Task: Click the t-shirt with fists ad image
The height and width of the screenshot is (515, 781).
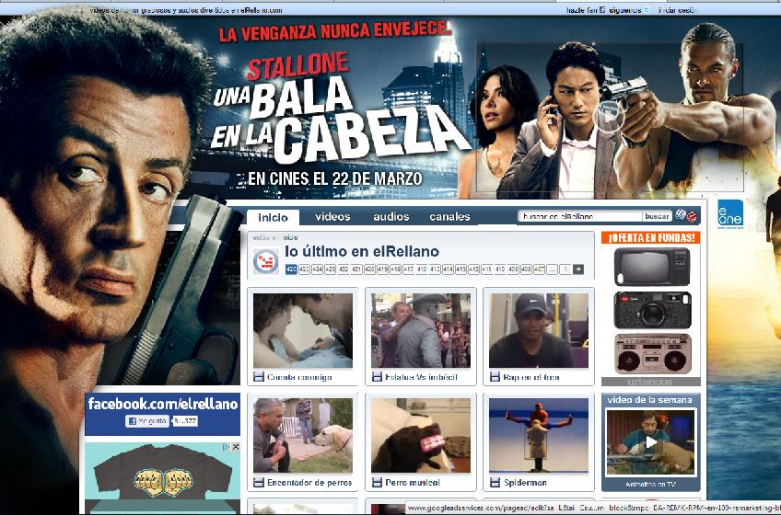Action: (x=162, y=477)
